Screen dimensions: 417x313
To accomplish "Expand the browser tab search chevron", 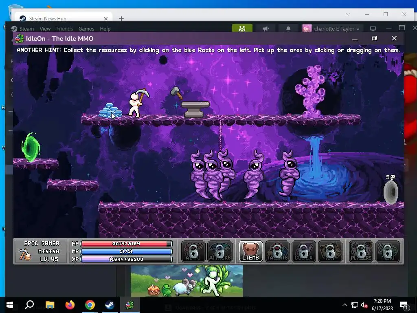I will [x=348, y=14].
